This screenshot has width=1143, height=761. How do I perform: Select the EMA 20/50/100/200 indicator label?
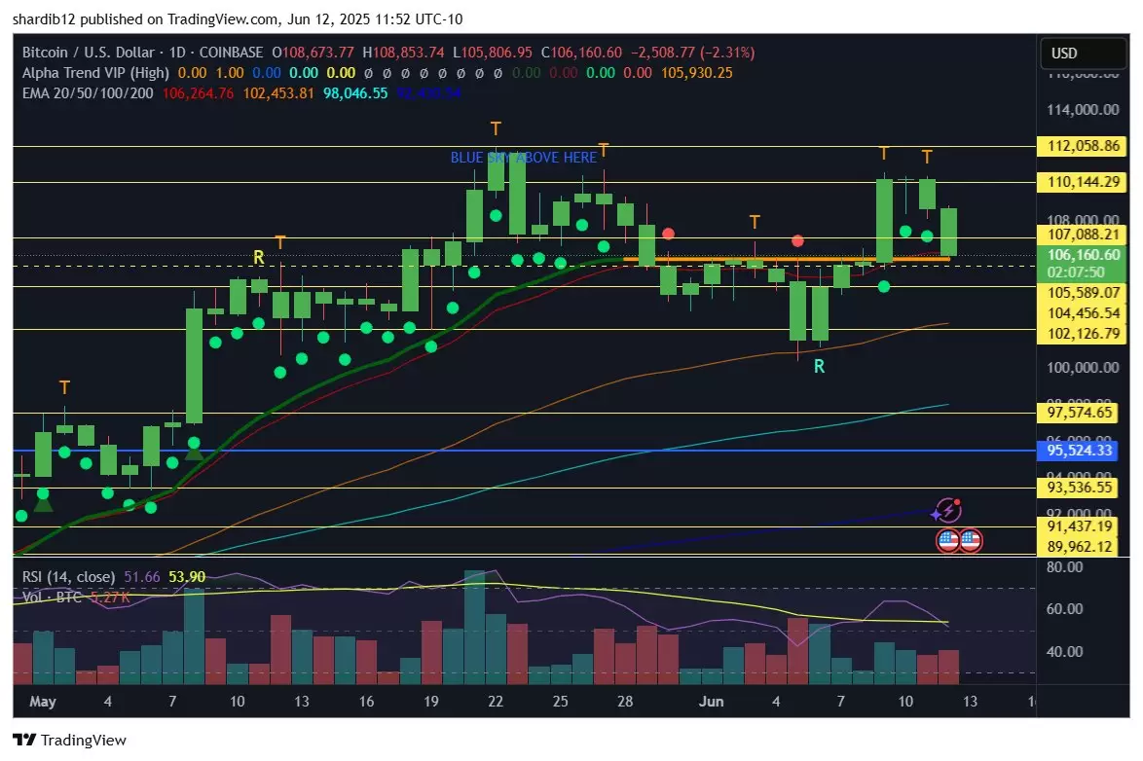tap(88, 93)
